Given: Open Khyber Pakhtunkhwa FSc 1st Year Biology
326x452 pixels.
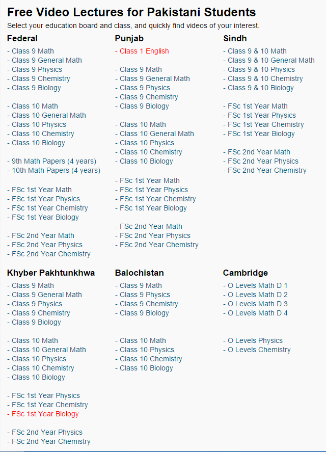Looking at the screenshot, I should coord(45,414).
